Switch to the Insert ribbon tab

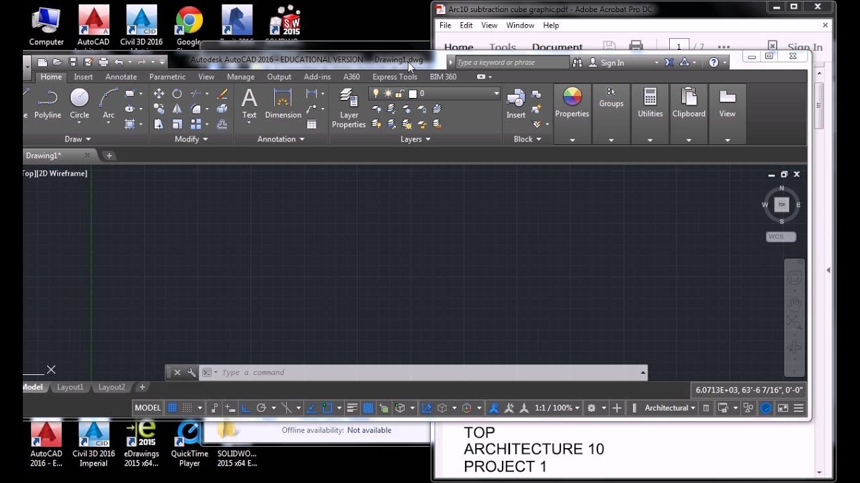[83, 76]
